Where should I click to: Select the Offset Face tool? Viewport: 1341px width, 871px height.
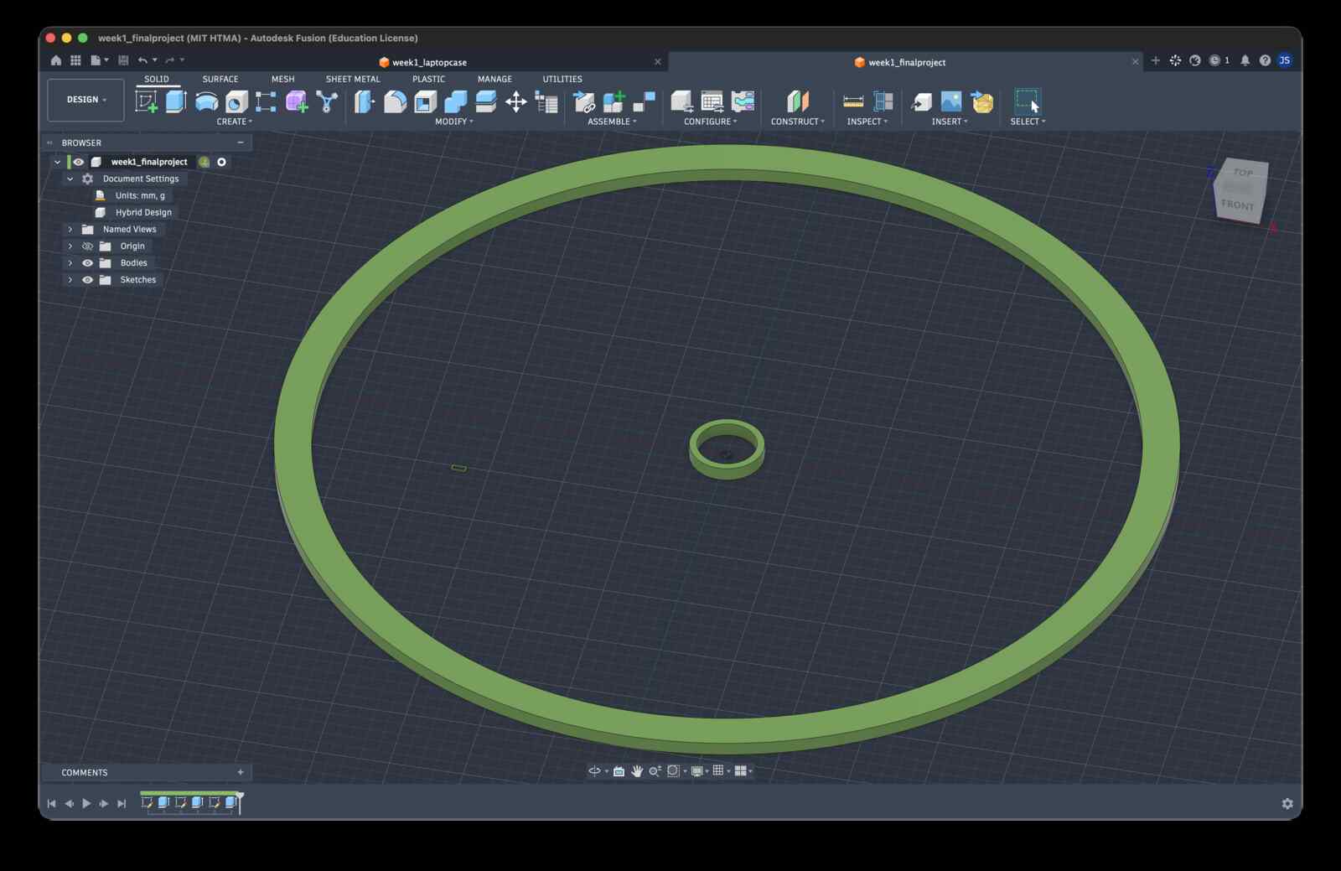[x=486, y=101]
